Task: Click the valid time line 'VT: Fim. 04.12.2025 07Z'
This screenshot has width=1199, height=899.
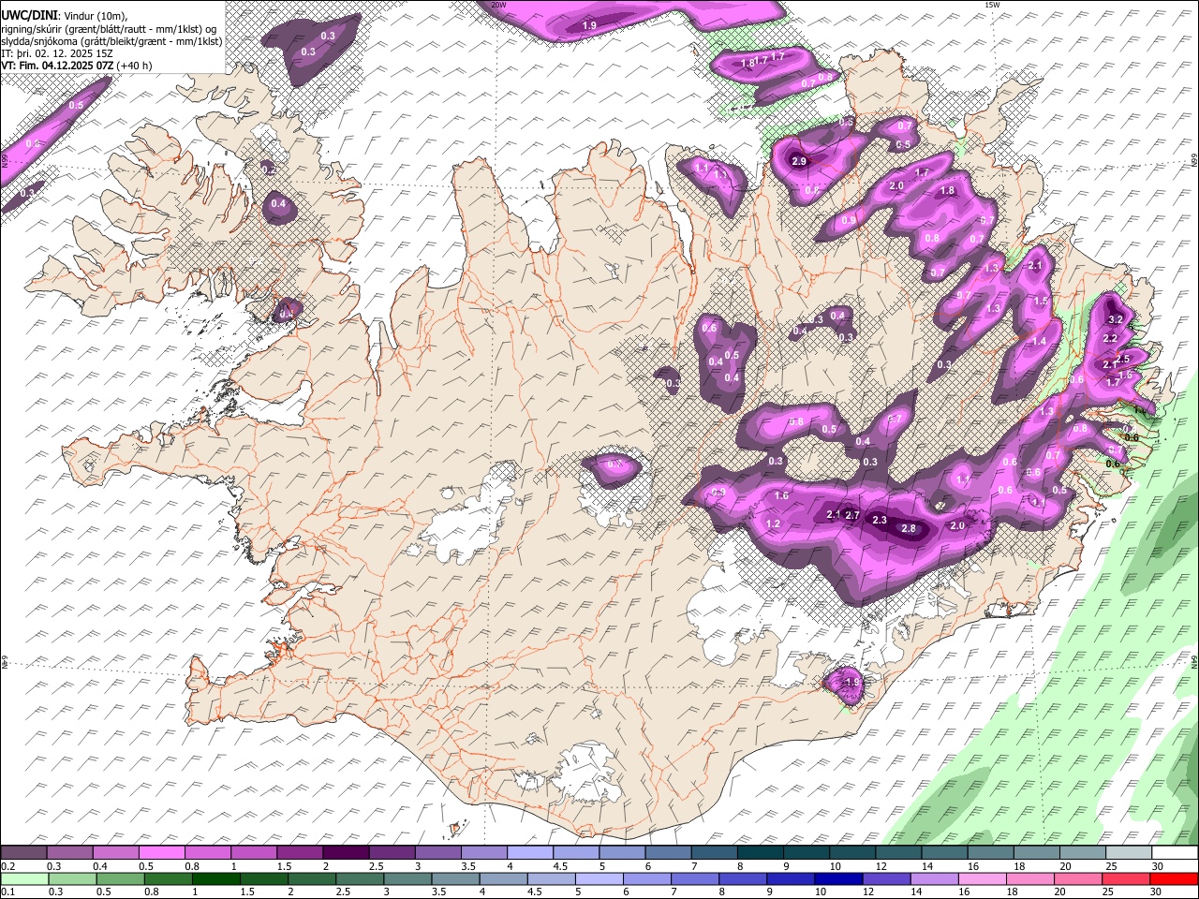Action: [57, 66]
